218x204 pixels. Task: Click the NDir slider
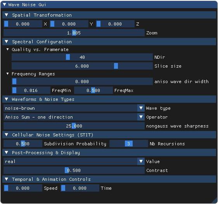82,57
